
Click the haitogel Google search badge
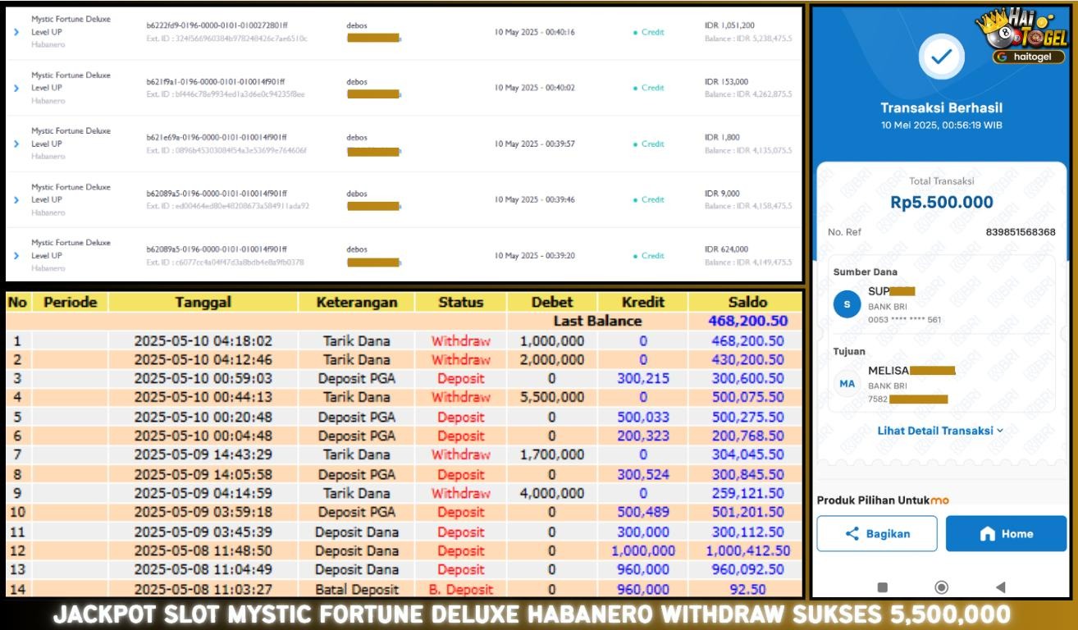pyautogui.click(x=1029, y=57)
